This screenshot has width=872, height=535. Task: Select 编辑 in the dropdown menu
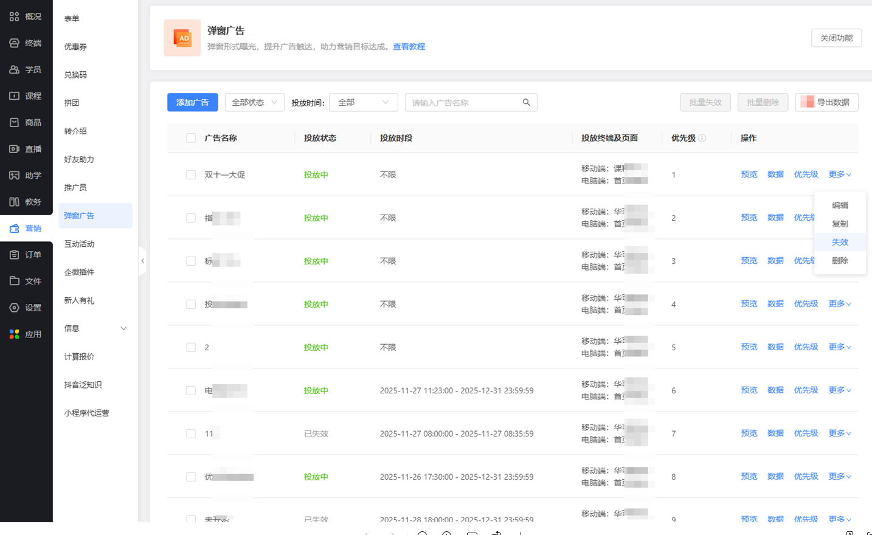840,205
